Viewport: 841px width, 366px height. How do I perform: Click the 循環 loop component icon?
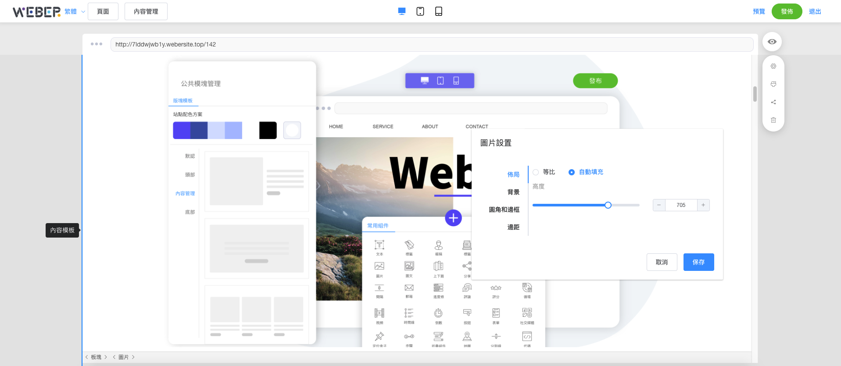pyautogui.click(x=527, y=288)
